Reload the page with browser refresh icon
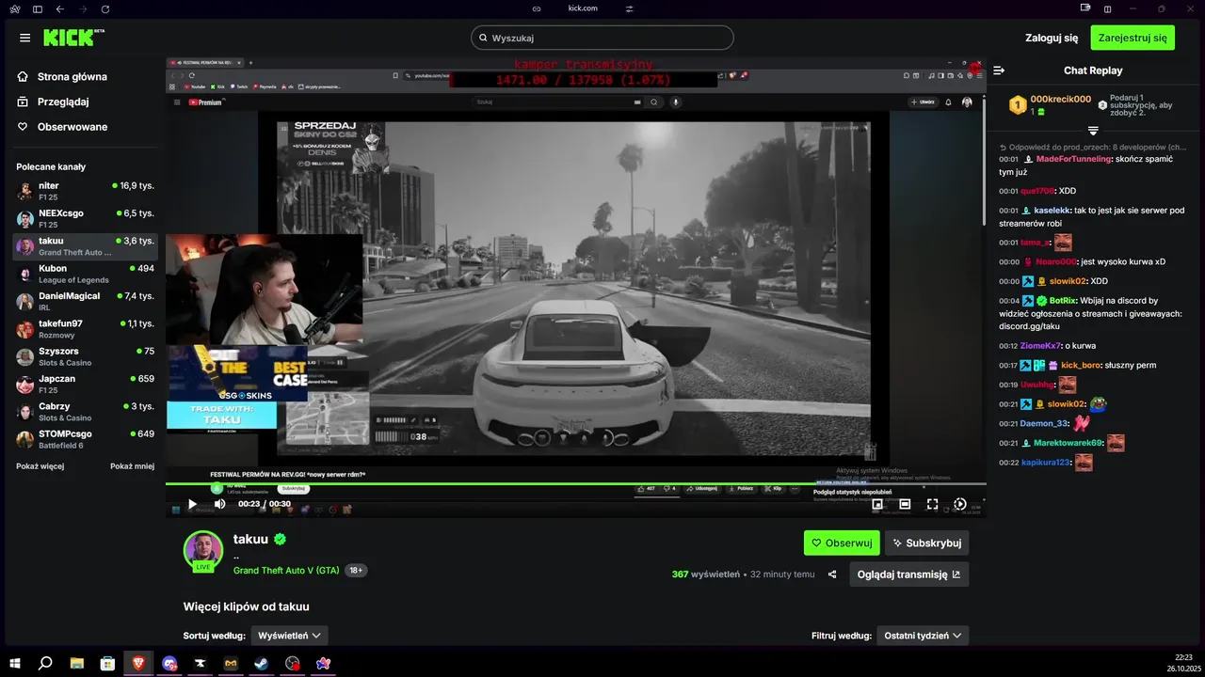This screenshot has width=1205, height=677. 104,8
